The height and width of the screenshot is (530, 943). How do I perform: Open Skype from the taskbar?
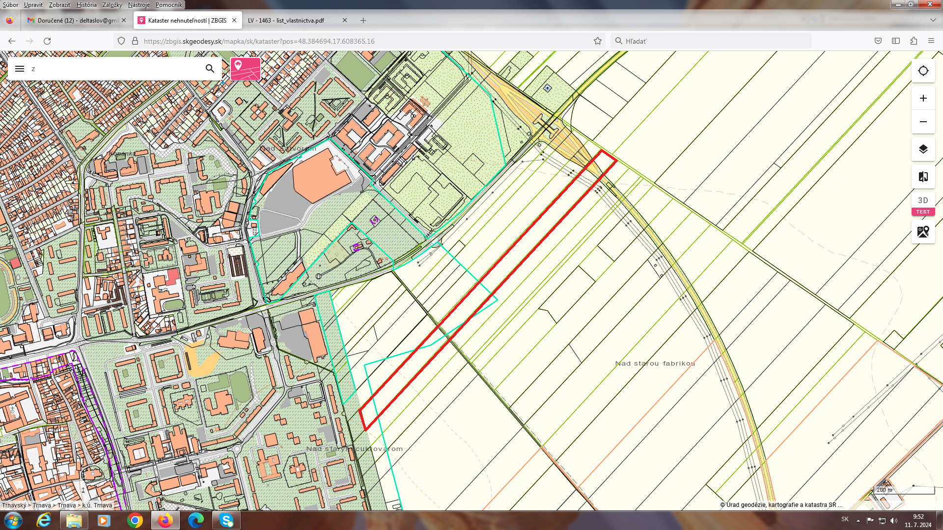tap(226, 520)
